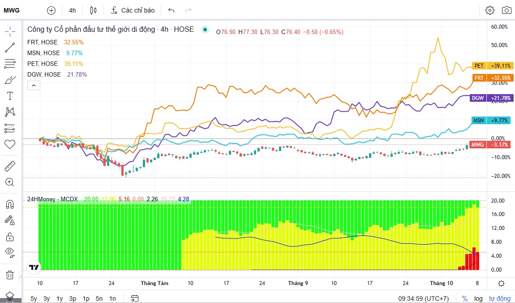
Task: Open chart settings gear icon
Action: point(490,10)
